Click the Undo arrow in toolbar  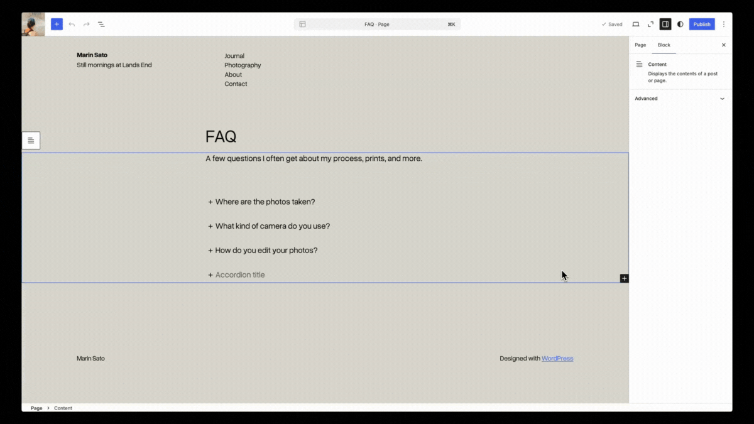coord(72,24)
